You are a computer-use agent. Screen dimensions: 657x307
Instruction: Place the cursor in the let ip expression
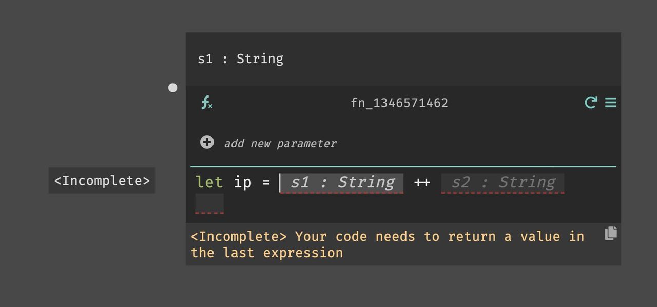coord(242,182)
